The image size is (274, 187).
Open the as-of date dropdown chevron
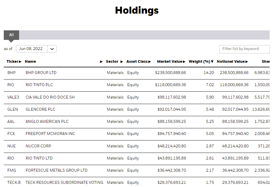click(x=52, y=49)
